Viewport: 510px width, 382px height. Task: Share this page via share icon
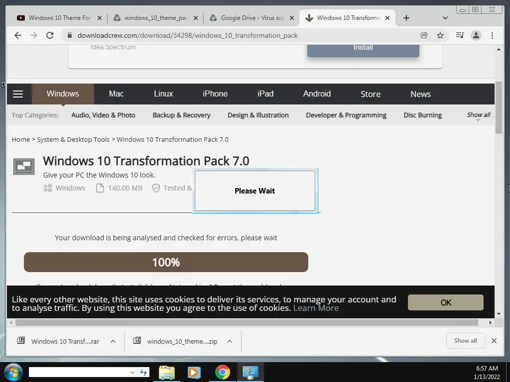tap(424, 35)
